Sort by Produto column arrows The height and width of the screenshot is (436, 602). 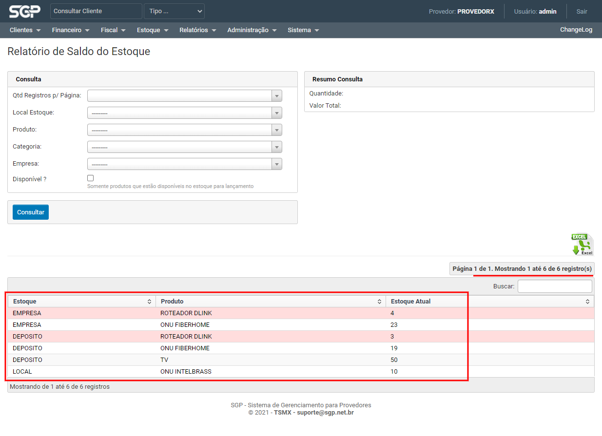tap(379, 302)
